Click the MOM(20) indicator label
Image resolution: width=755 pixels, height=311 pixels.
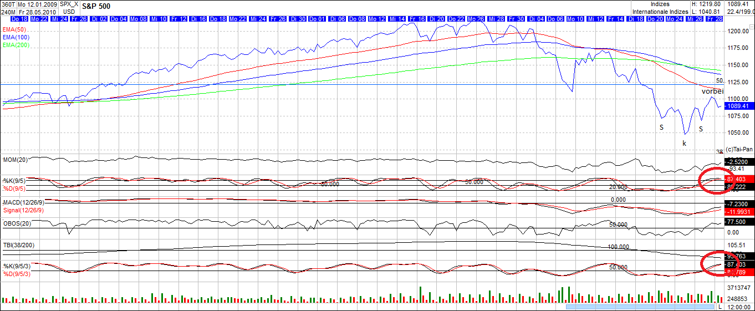[x=16, y=160]
